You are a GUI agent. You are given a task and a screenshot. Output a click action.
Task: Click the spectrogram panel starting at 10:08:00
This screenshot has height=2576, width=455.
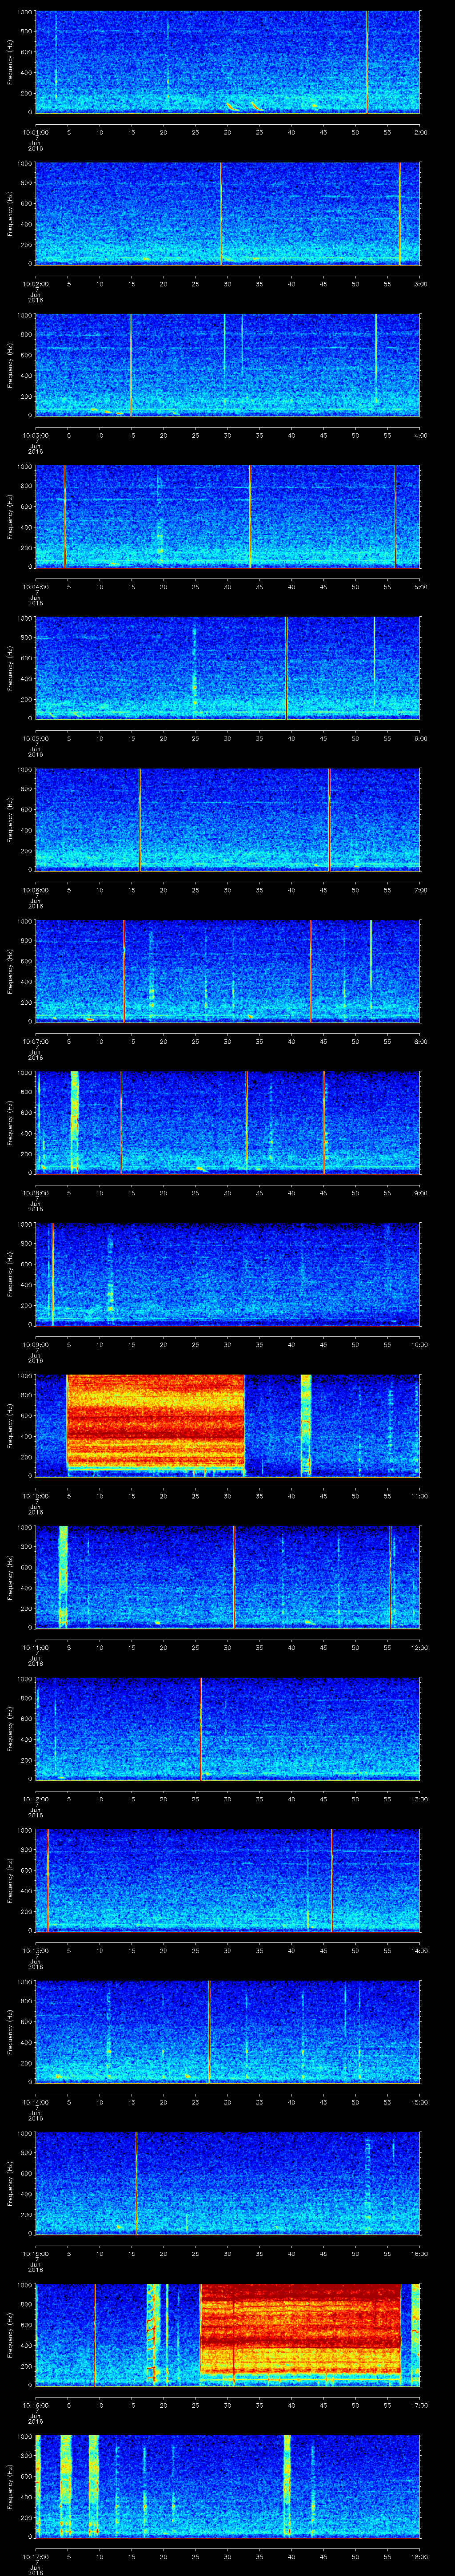227,1123
